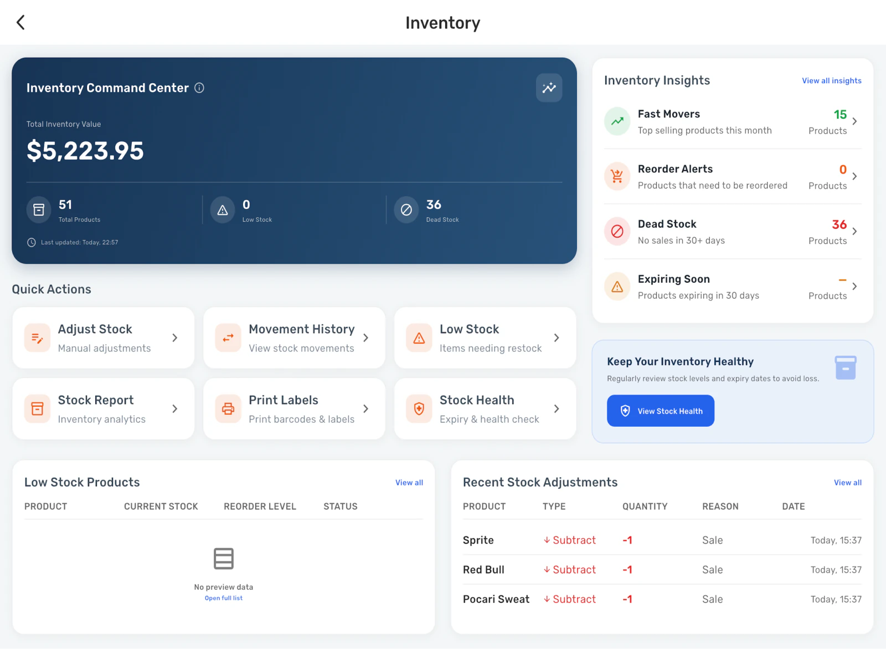Click the Fast Movers trending icon
The height and width of the screenshot is (649, 886).
[617, 121]
